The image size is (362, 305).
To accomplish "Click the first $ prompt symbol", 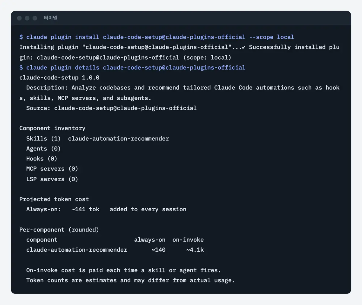I will point(21,37).
